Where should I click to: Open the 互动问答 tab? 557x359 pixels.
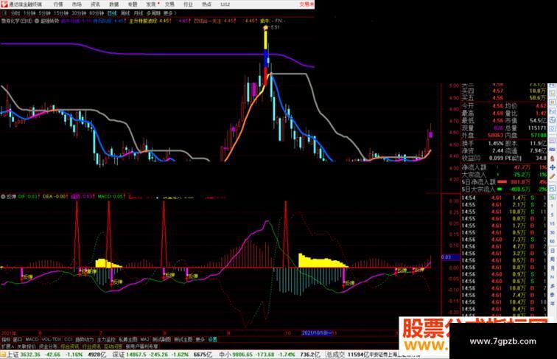point(113,346)
